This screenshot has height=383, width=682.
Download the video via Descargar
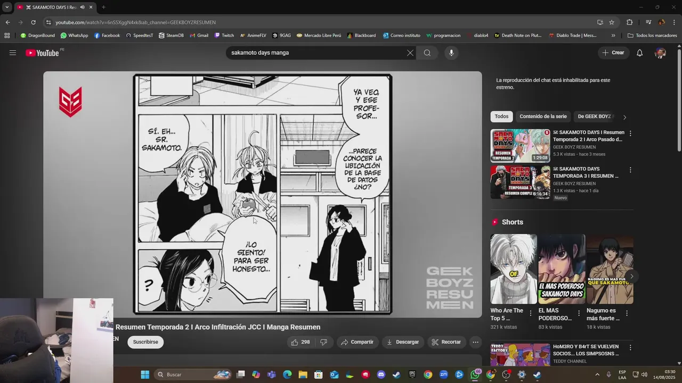(403, 342)
